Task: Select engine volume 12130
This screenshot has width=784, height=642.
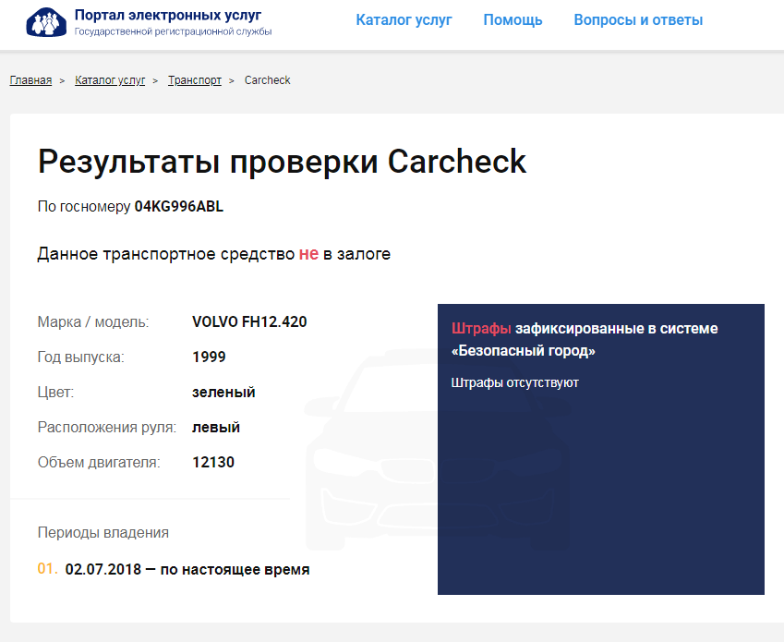Action: click(213, 462)
